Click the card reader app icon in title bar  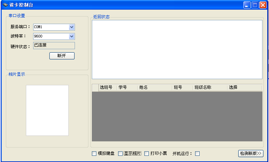point(5,5)
